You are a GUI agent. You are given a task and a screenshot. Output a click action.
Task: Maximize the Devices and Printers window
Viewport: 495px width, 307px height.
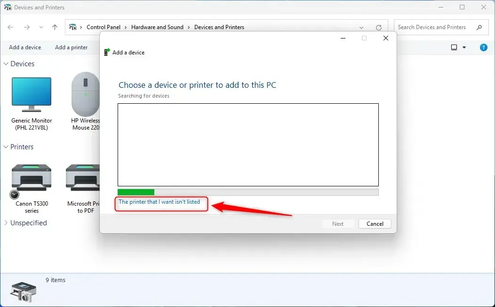462,7
